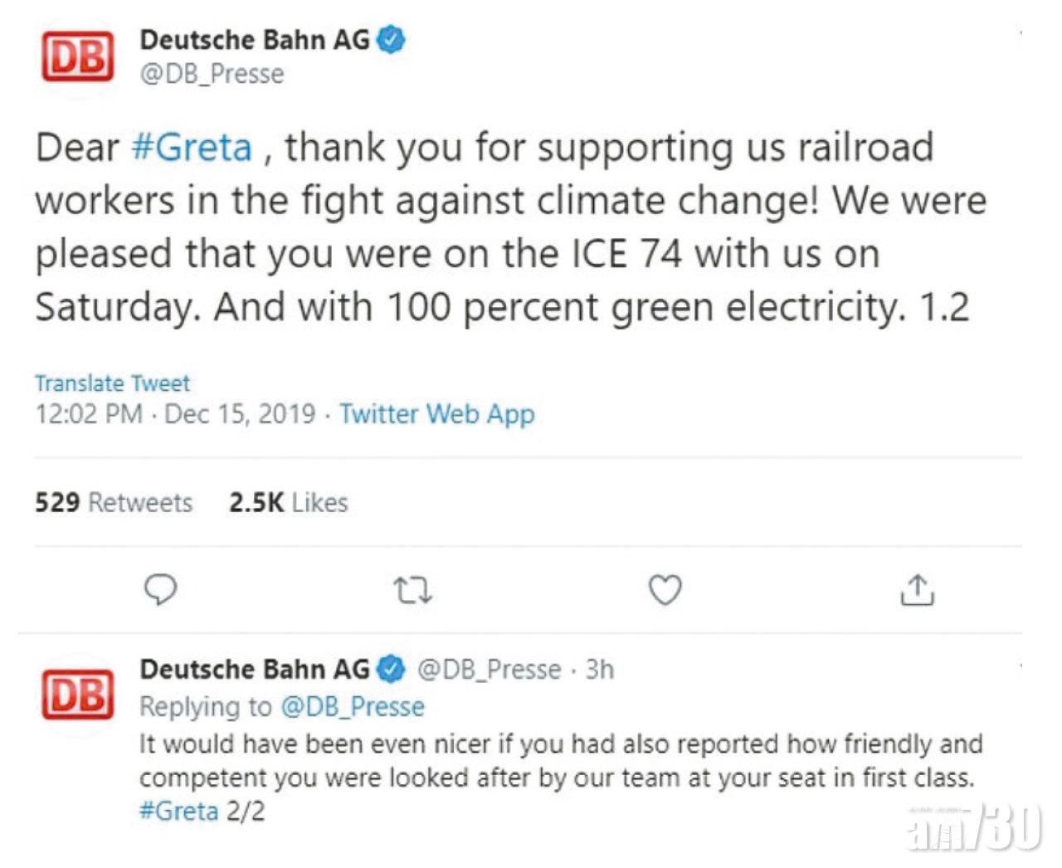
Task: Click the @DB_Presse handle under top name
Action: 212,74
